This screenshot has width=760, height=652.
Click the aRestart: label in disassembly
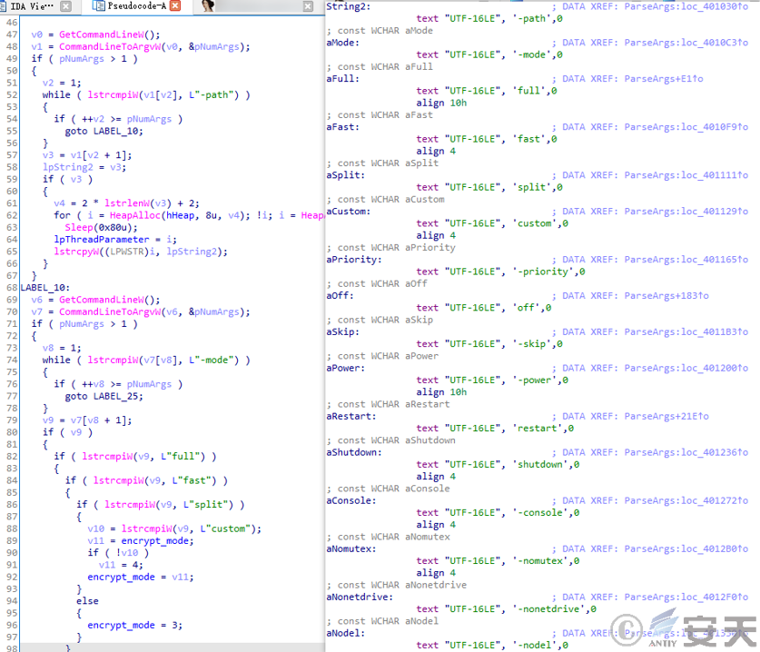(x=351, y=417)
